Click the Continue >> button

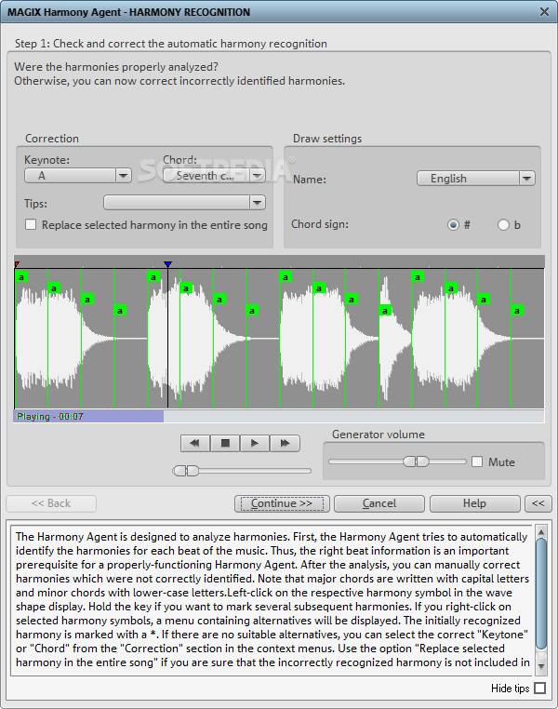click(x=282, y=503)
